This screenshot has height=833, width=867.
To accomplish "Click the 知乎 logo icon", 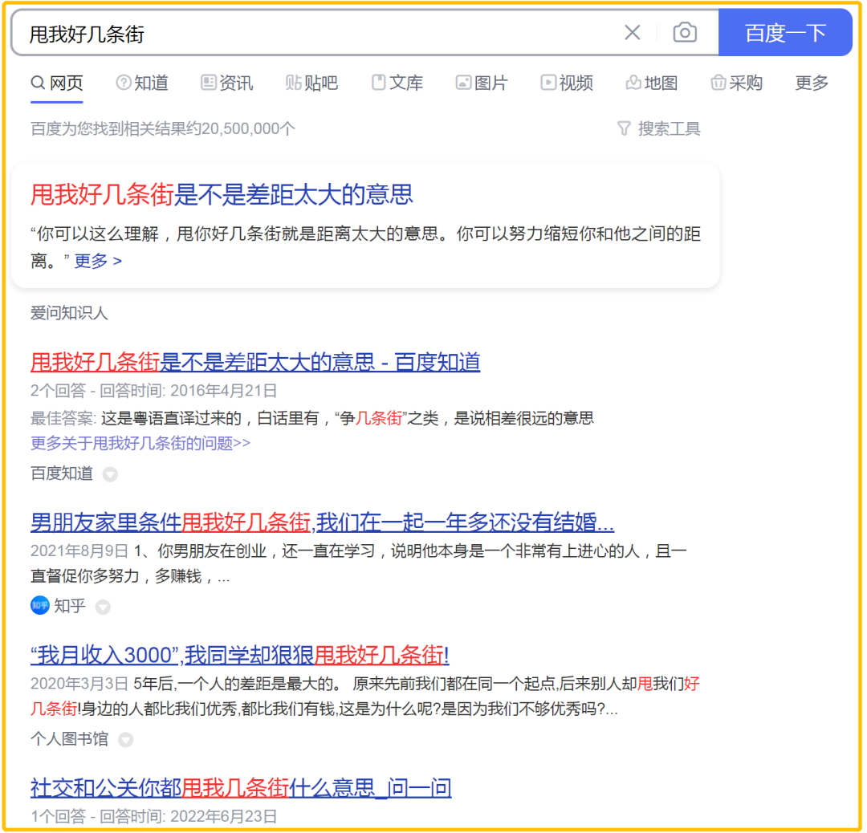I will click(40, 606).
